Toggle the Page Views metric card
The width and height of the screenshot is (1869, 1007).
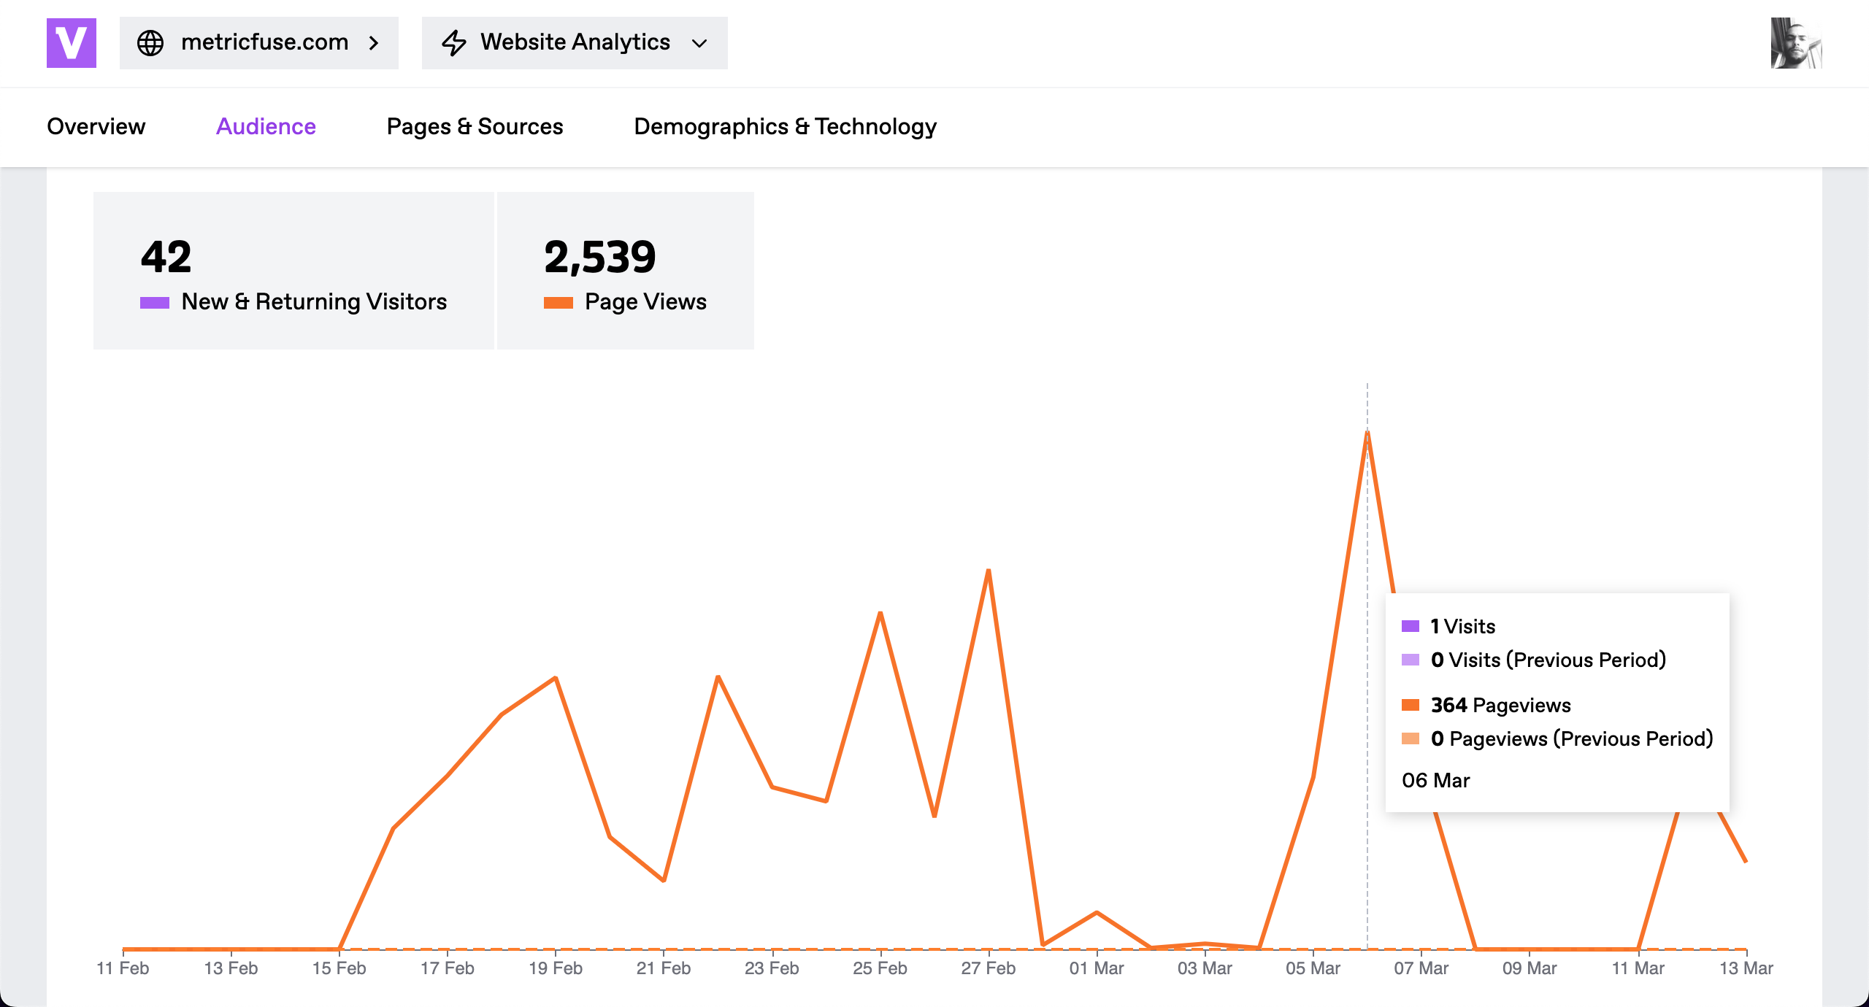tap(626, 271)
